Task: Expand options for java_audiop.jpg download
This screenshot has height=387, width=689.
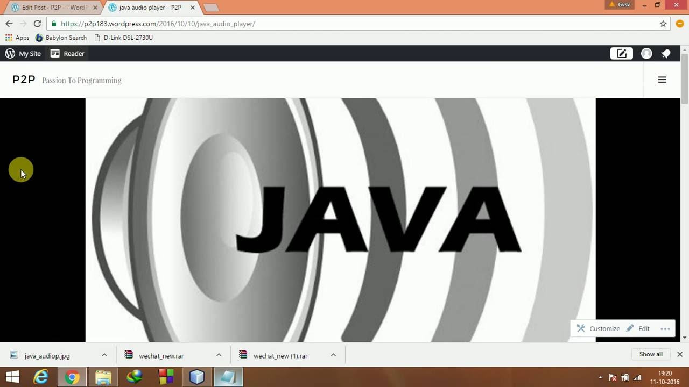Action: 104,355
